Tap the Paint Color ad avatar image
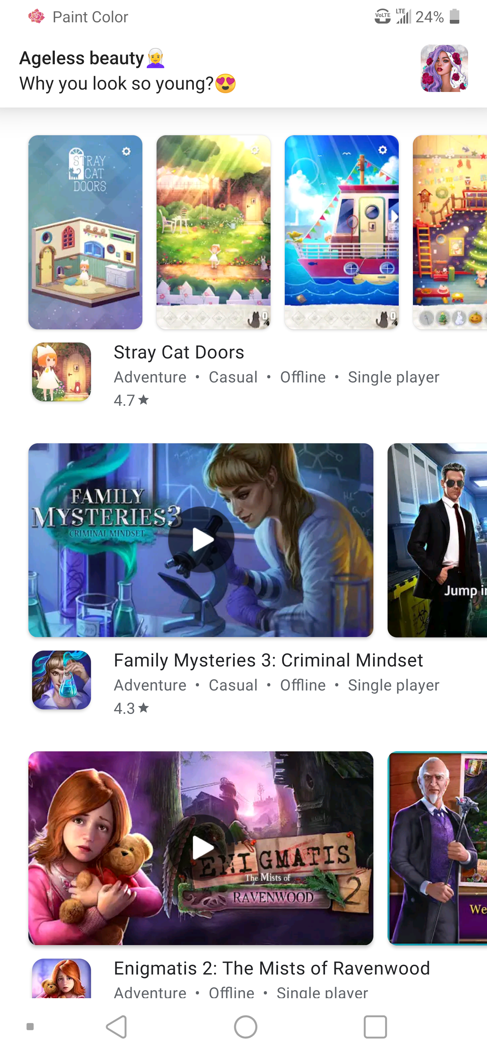The image size is (487, 1055). click(x=444, y=68)
